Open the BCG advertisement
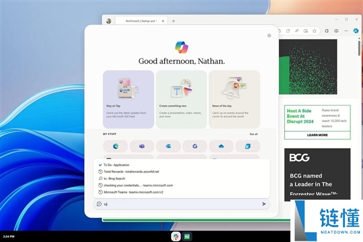 (x=318, y=174)
